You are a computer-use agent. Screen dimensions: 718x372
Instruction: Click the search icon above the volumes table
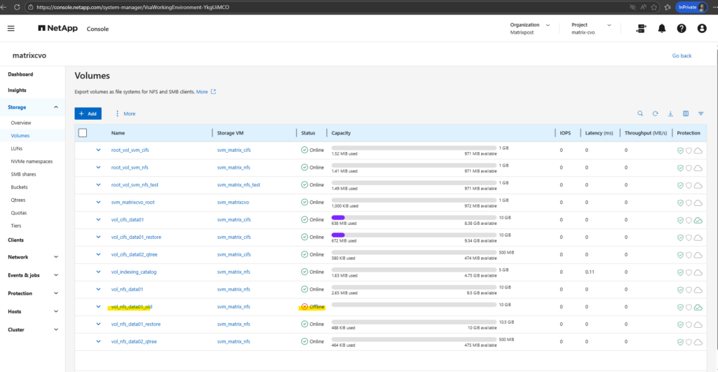(640, 113)
